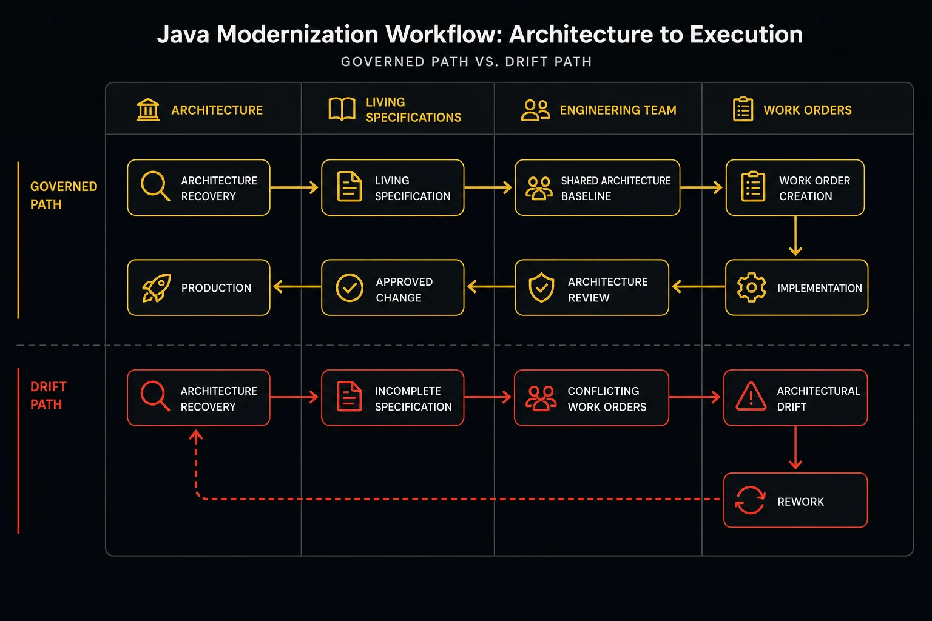Click the INCOMPLETE SPECIFICATION label
This screenshot has height=621, width=932.
click(x=413, y=399)
